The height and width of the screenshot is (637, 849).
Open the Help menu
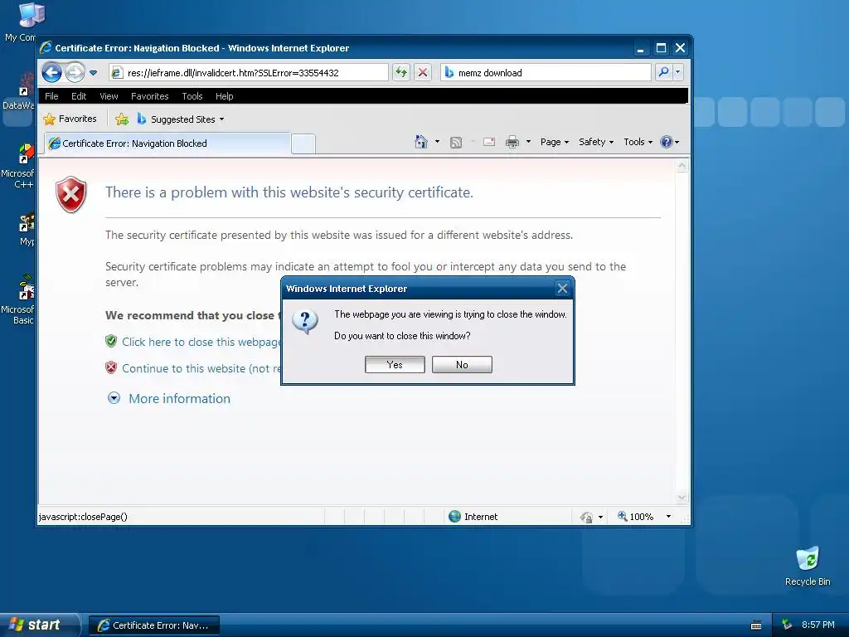(x=224, y=96)
